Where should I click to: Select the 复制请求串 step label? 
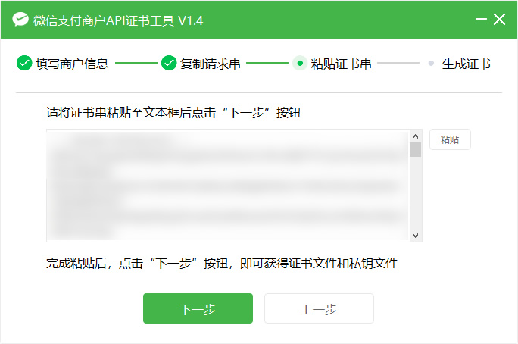210,64
